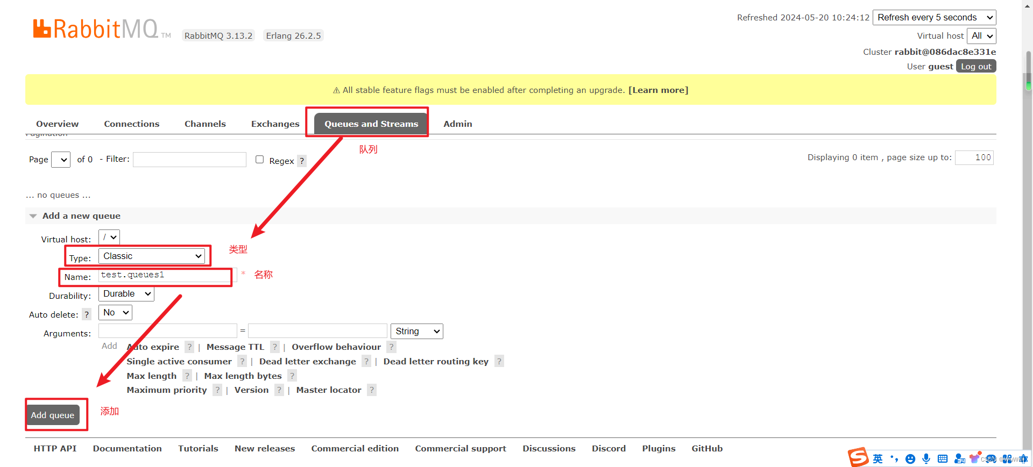Go to the Connections tab
1033x467 pixels.
132,124
